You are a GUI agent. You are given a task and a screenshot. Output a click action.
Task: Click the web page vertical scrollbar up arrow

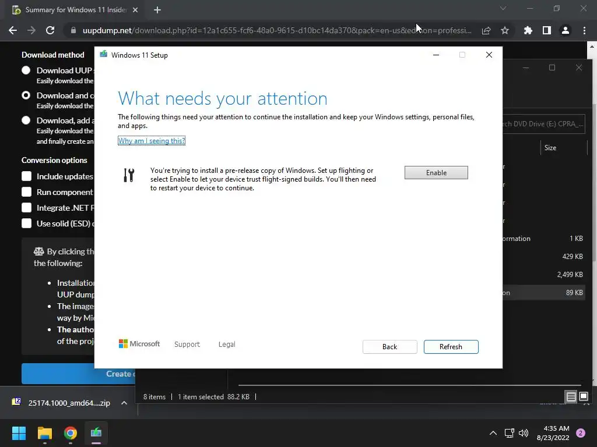pyautogui.click(x=592, y=47)
